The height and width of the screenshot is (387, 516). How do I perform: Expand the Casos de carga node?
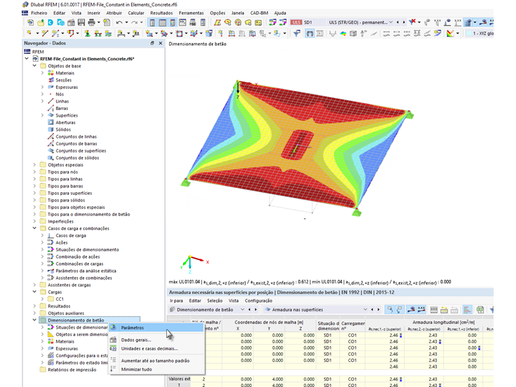tap(43, 236)
